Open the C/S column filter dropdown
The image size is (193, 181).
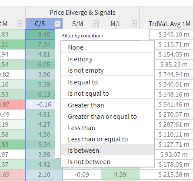pos(57,23)
